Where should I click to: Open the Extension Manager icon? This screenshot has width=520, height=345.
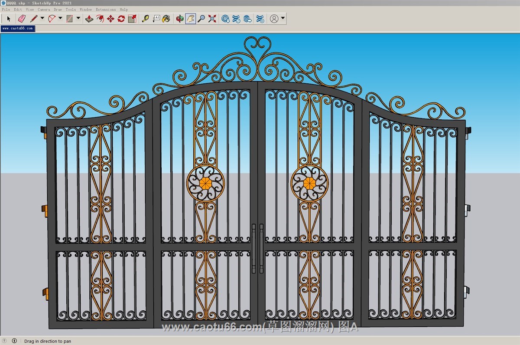(x=260, y=19)
